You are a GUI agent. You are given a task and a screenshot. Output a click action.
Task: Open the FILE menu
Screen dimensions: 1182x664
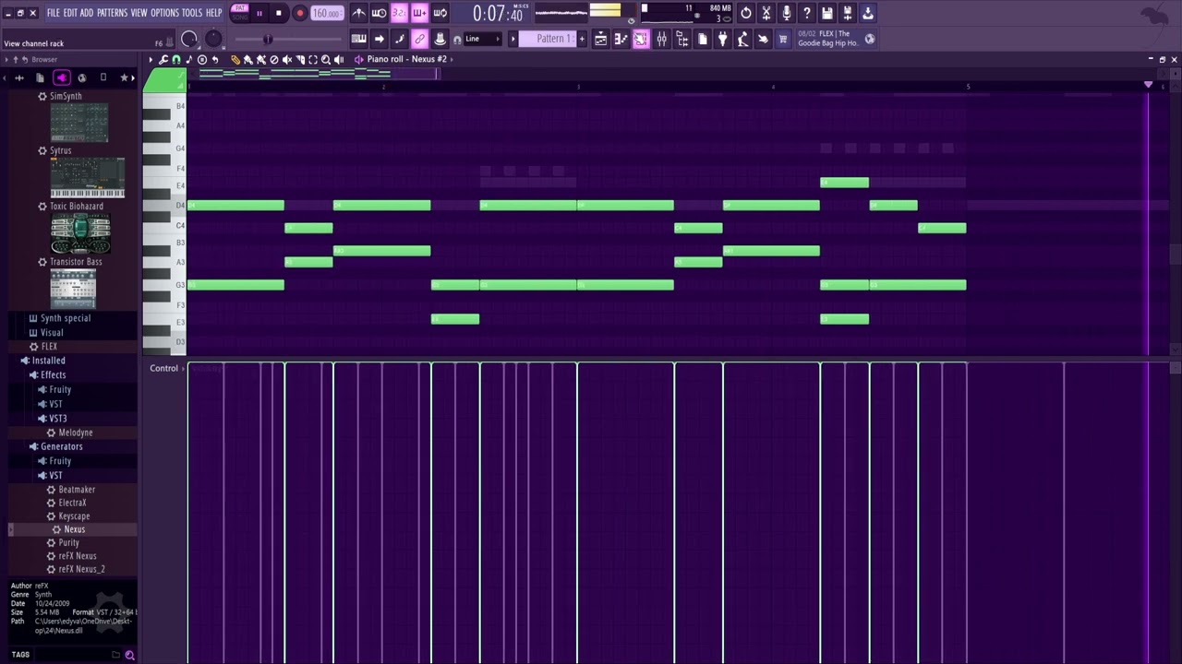click(x=53, y=13)
